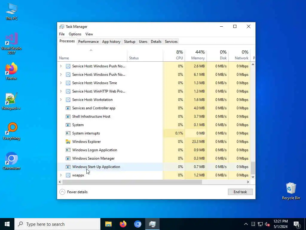Click the Shell Infrastructure Host process icon
Screen dimensions: 306x230
(68, 116)
